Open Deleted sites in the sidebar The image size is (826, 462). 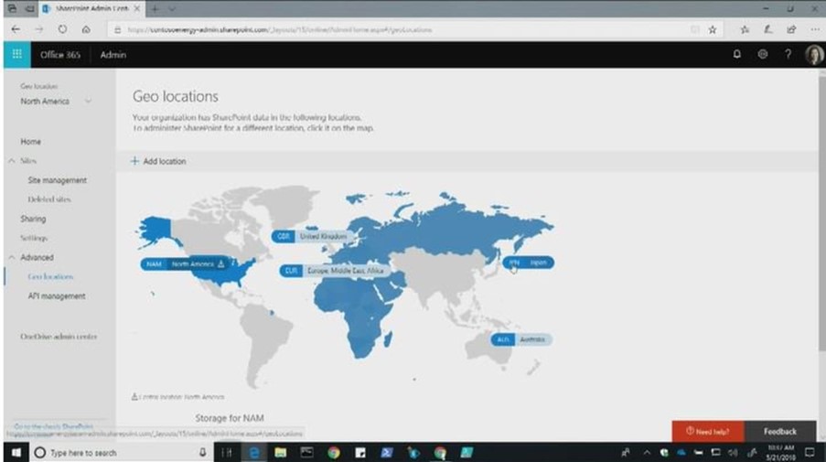coord(49,199)
